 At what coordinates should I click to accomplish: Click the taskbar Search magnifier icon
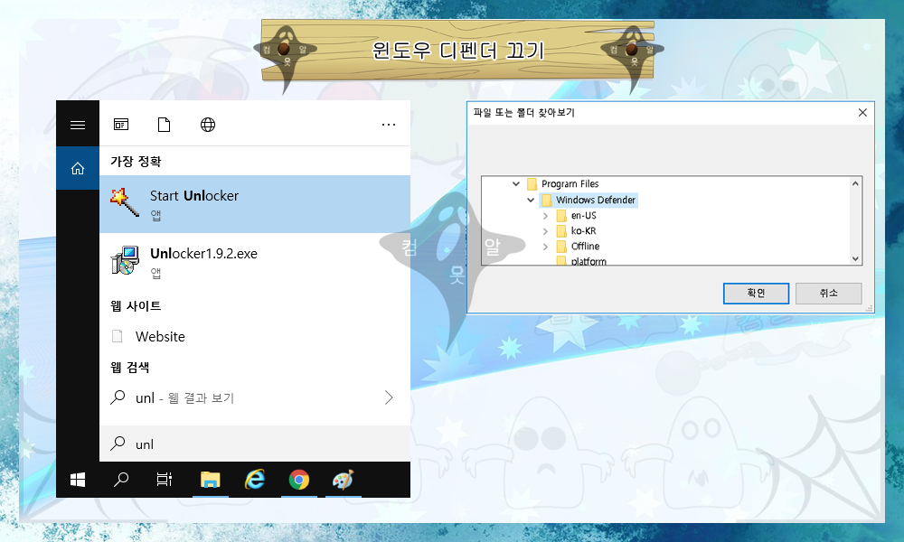(121, 479)
